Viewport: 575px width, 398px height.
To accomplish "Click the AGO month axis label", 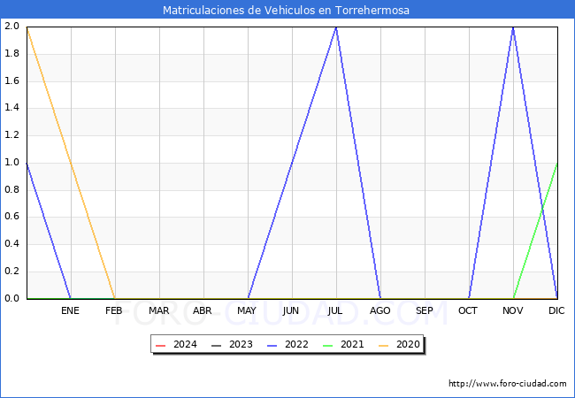I will [379, 310].
